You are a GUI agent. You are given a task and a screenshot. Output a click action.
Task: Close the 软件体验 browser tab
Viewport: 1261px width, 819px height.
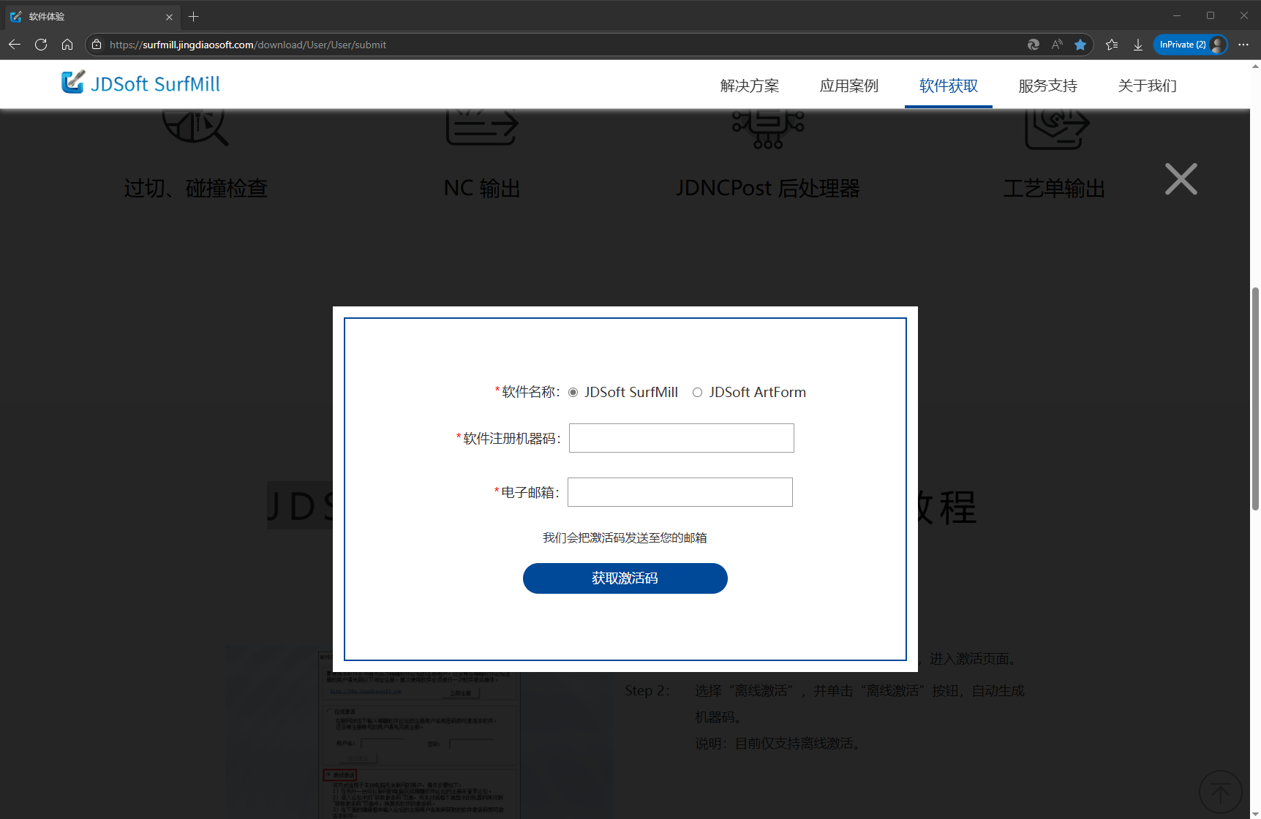click(x=169, y=17)
